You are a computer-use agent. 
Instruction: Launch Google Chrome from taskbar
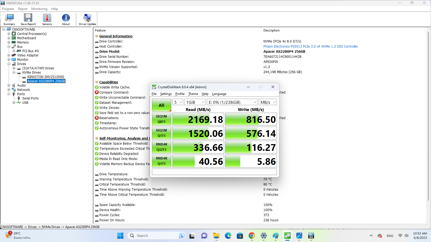tap(252, 236)
